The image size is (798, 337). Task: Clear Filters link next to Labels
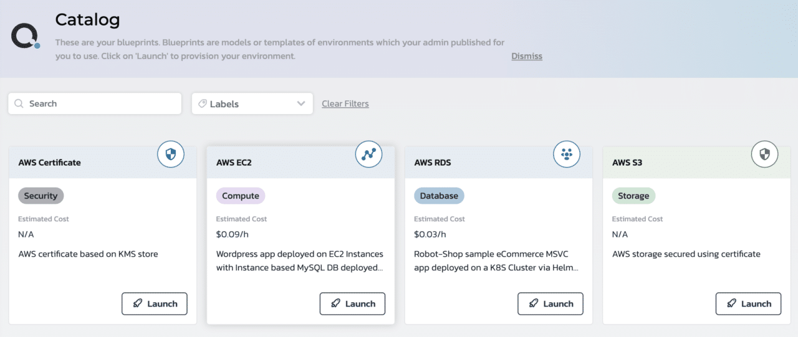pos(345,103)
